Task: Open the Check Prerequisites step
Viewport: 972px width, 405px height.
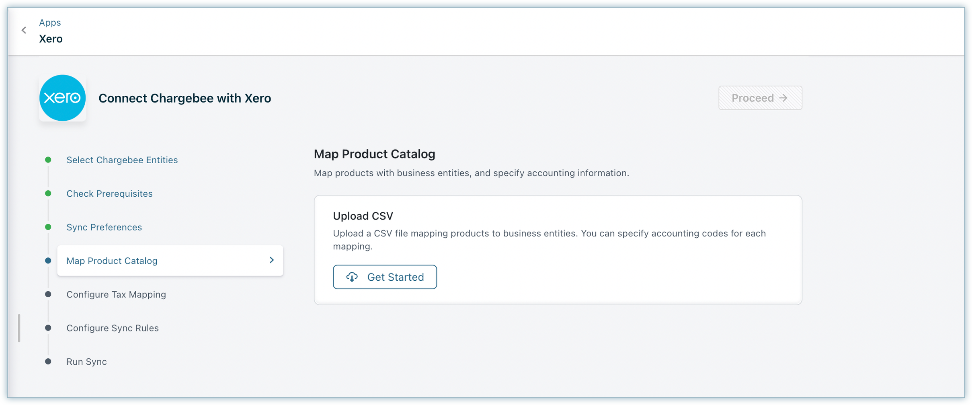Action: tap(109, 193)
